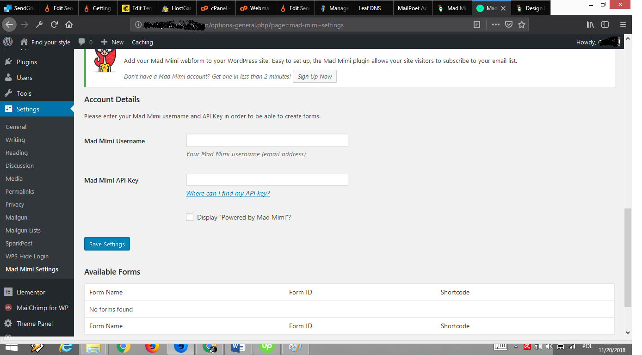Open the Howdy user account menu
642x355 pixels.
pos(598,42)
